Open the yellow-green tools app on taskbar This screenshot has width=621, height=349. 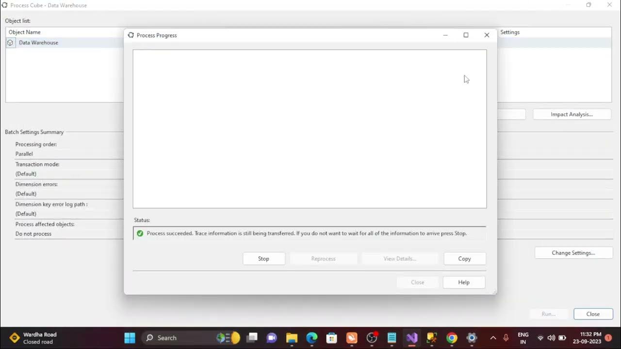click(x=432, y=338)
